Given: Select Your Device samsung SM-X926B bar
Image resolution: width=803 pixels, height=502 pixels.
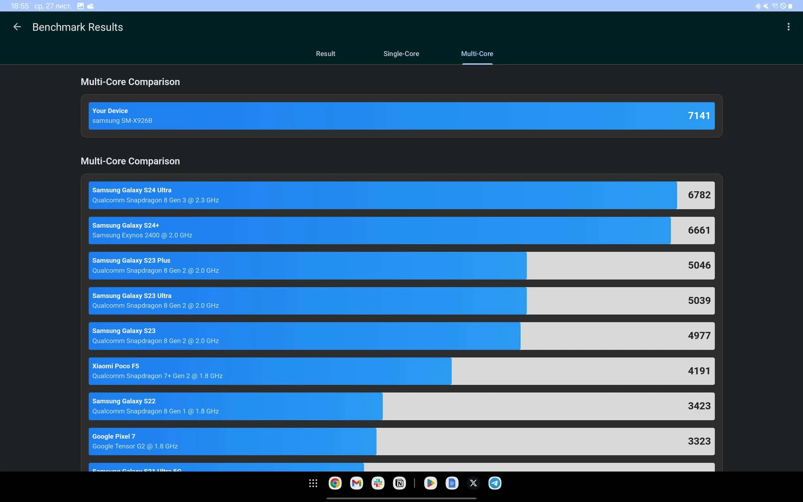Looking at the screenshot, I should point(401,116).
